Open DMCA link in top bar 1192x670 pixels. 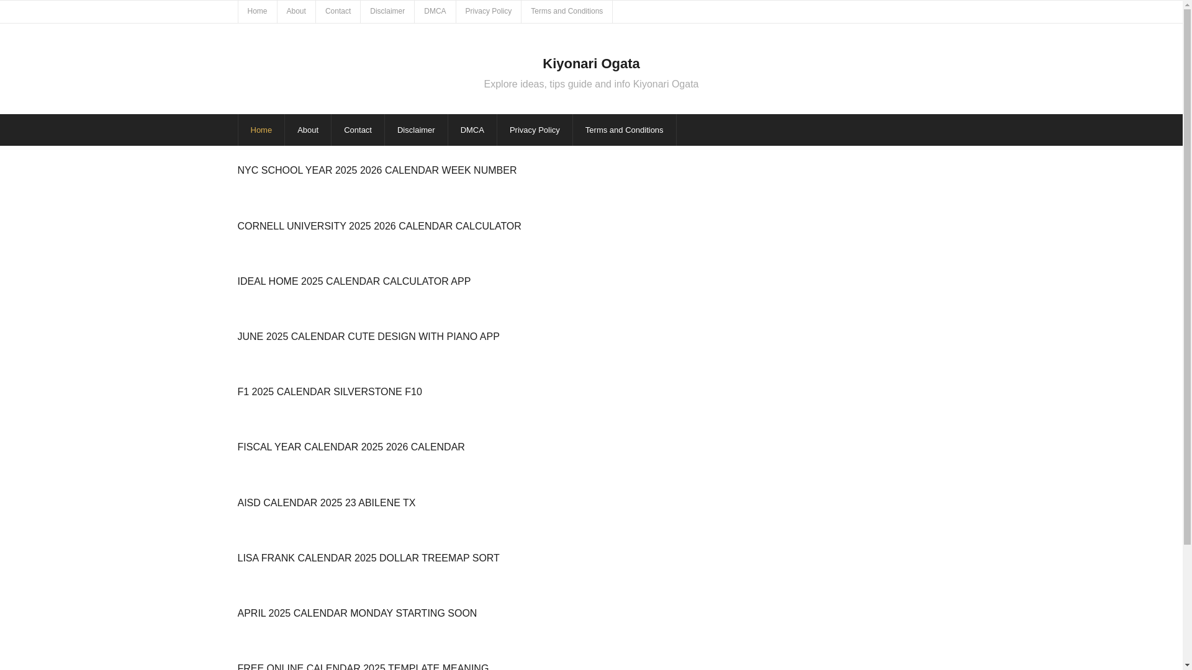435,11
